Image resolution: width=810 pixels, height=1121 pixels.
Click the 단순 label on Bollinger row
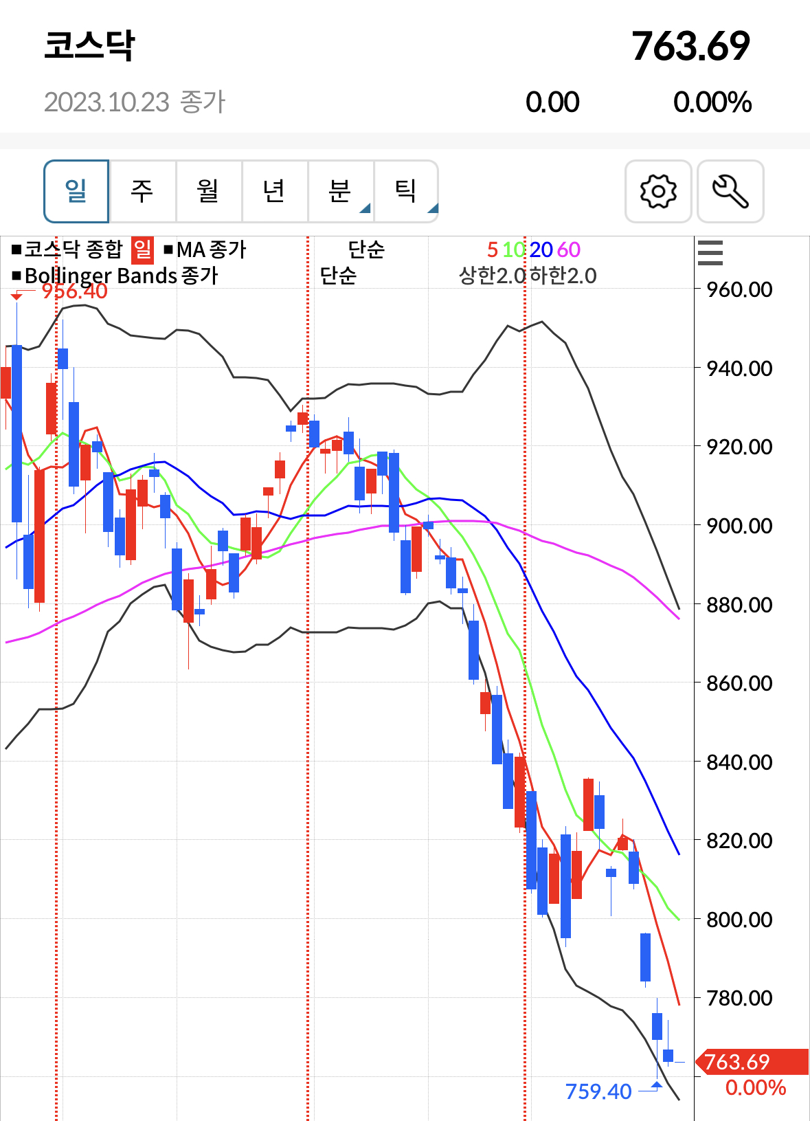click(x=338, y=276)
